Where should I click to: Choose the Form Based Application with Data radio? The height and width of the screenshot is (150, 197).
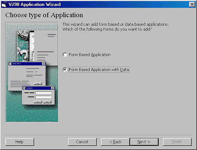65,70
